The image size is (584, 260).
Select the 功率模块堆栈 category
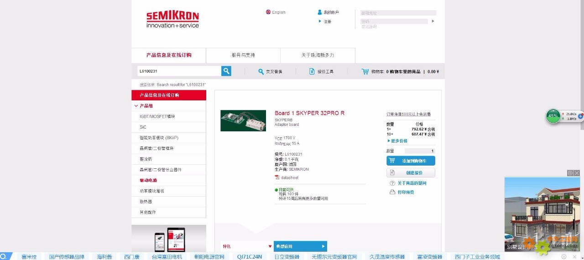pyautogui.click(x=169, y=191)
